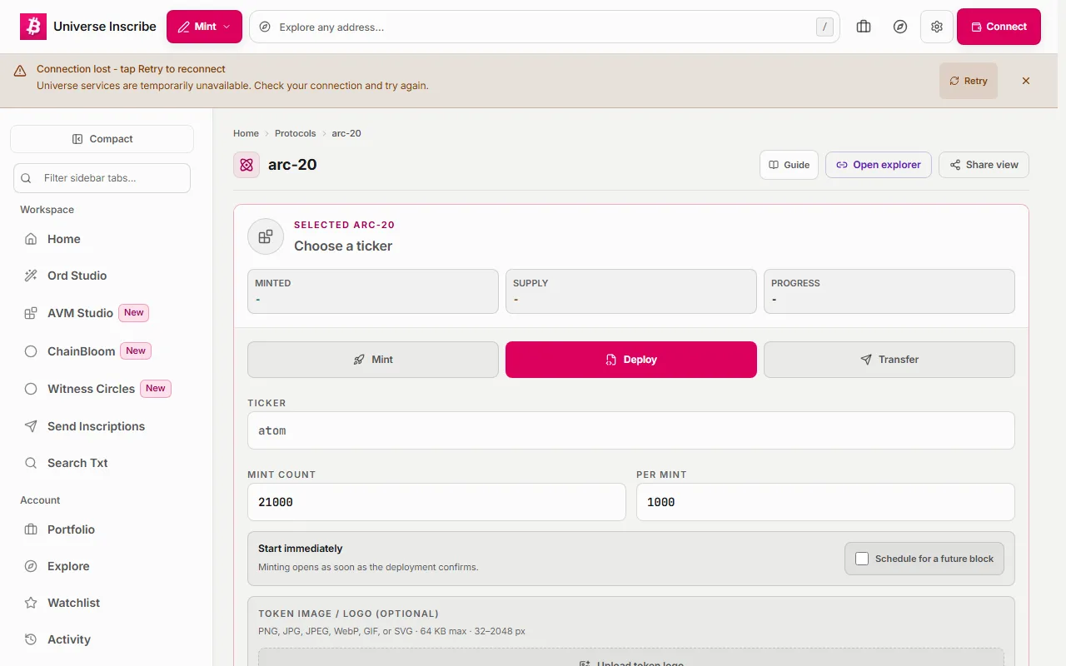Click the MINTED stat card
Viewport: 1066px width, 666px height.
tap(373, 291)
